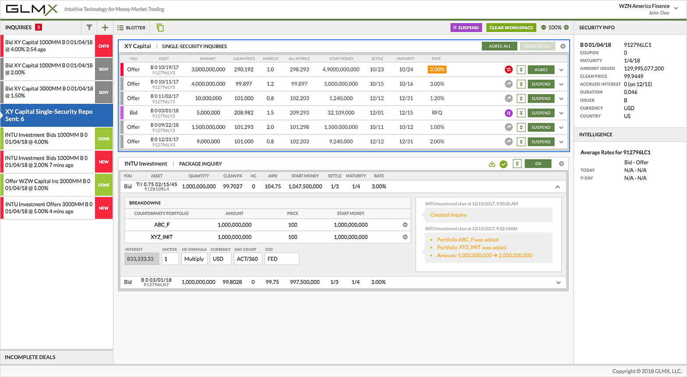This screenshot has width=687, height=377.
Task: Click double-chevron icon in INTU Investment header
Action: 517,164
